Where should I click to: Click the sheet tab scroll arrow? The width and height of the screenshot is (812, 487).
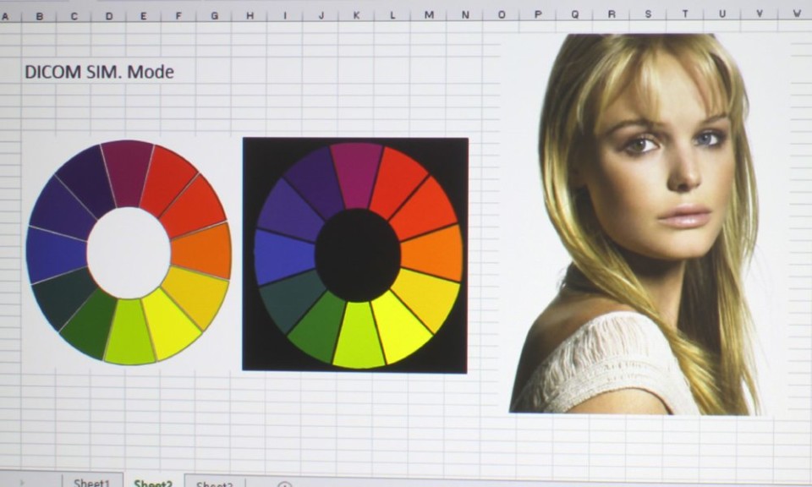tap(24, 484)
